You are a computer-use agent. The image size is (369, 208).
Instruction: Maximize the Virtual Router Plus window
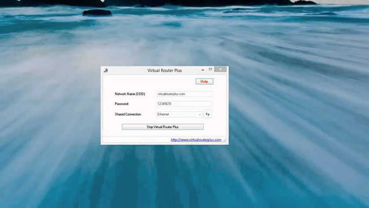(x=210, y=69)
